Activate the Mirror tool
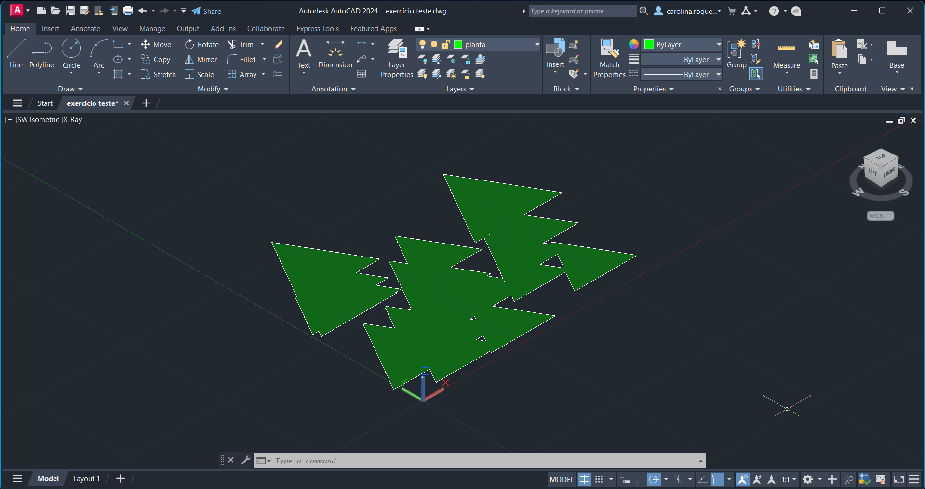The image size is (925, 489). [201, 59]
